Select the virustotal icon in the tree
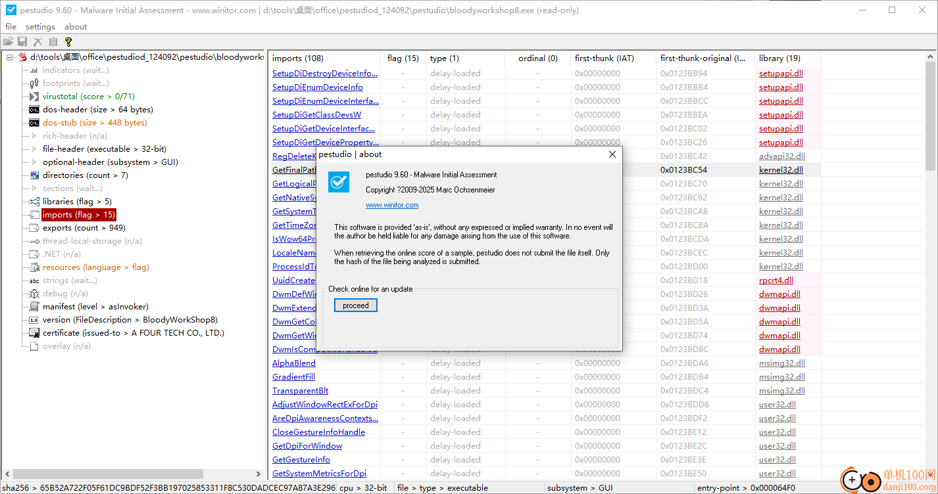The image size is (938, 494). [x=34, y=97]
